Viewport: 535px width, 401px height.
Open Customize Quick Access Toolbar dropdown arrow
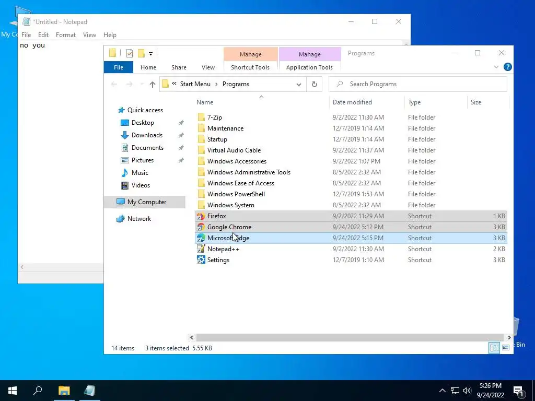[x=150, y=54]
